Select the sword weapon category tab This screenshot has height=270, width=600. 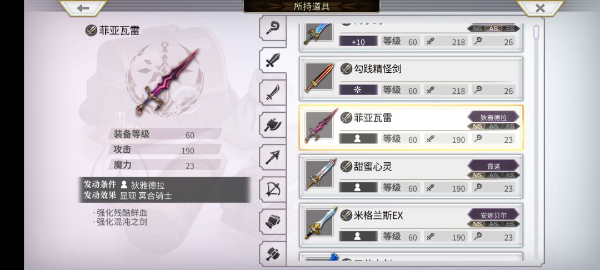[273, 60]
